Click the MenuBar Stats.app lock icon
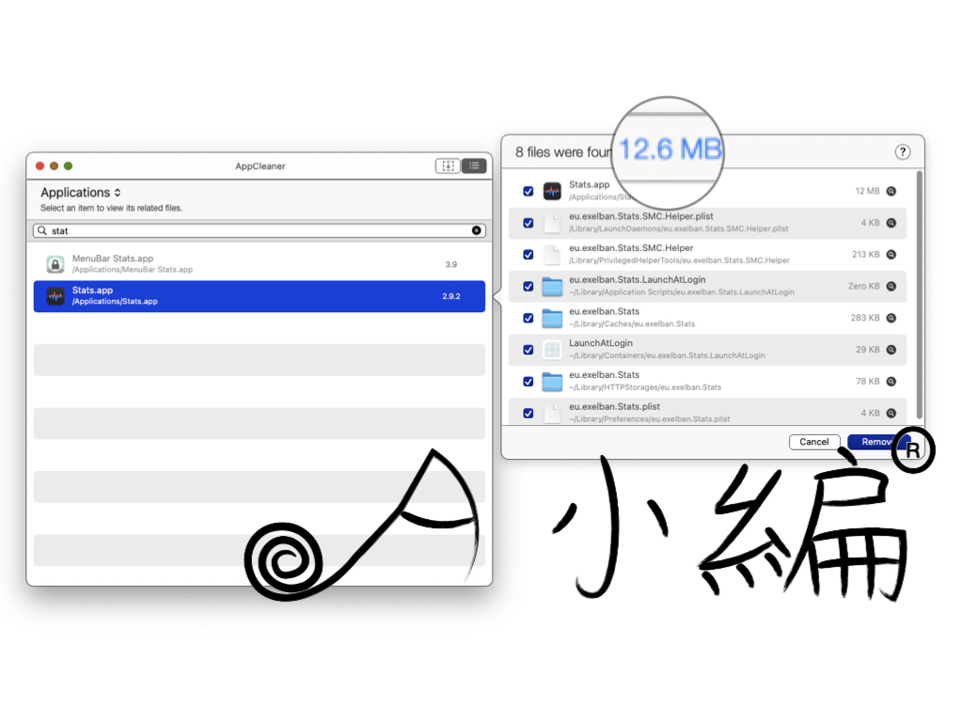The width and height of the screenshot is (963, 722). coord(55,264)
